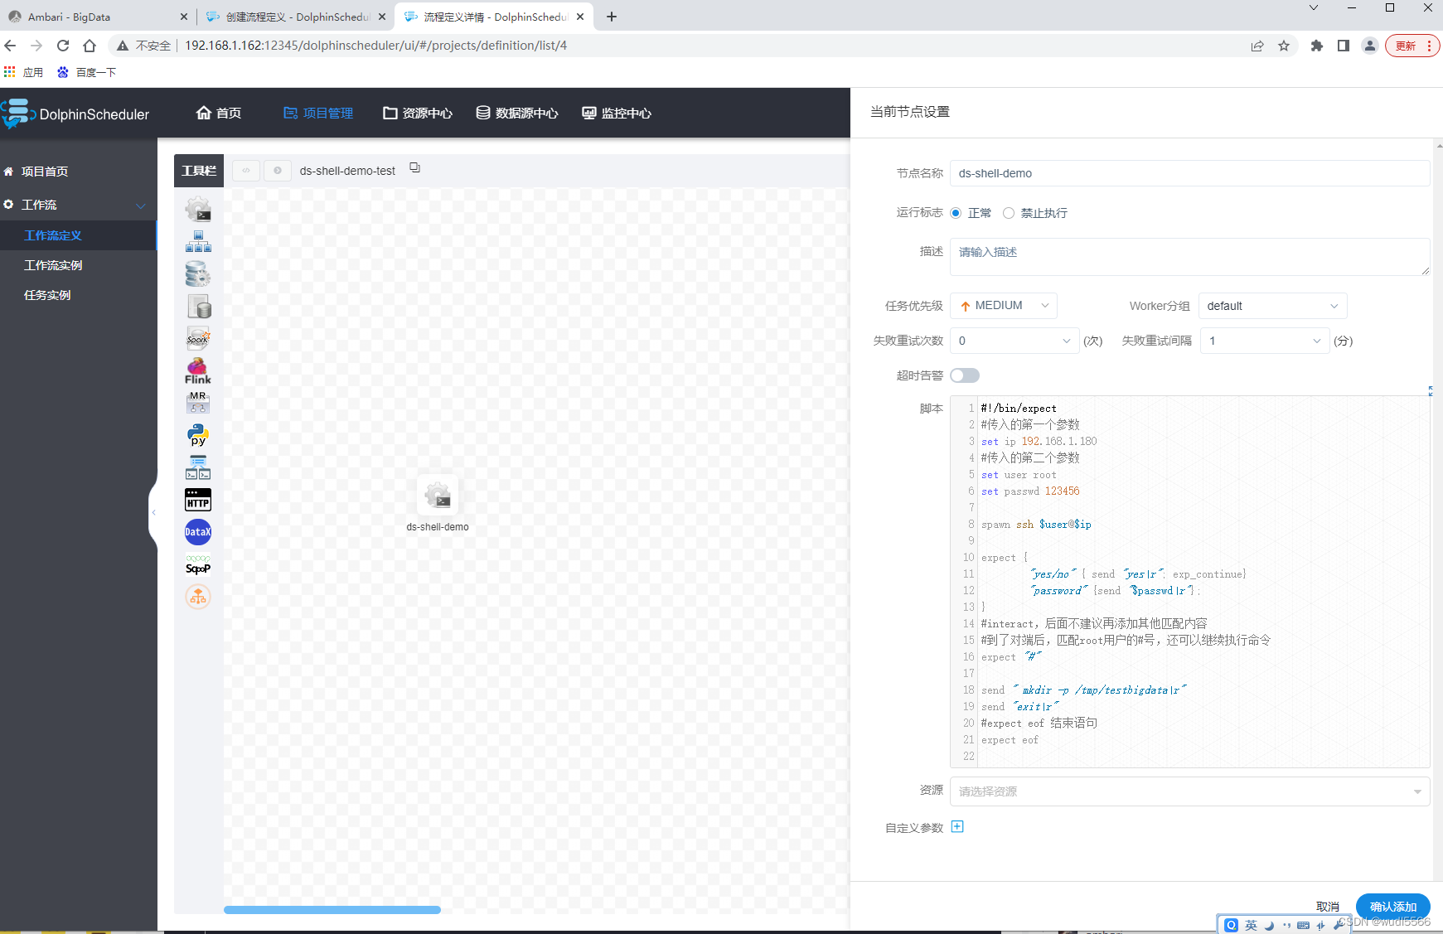Select the SQL task tool
The width and height of the screenshot is (1443, 934).
198,306
